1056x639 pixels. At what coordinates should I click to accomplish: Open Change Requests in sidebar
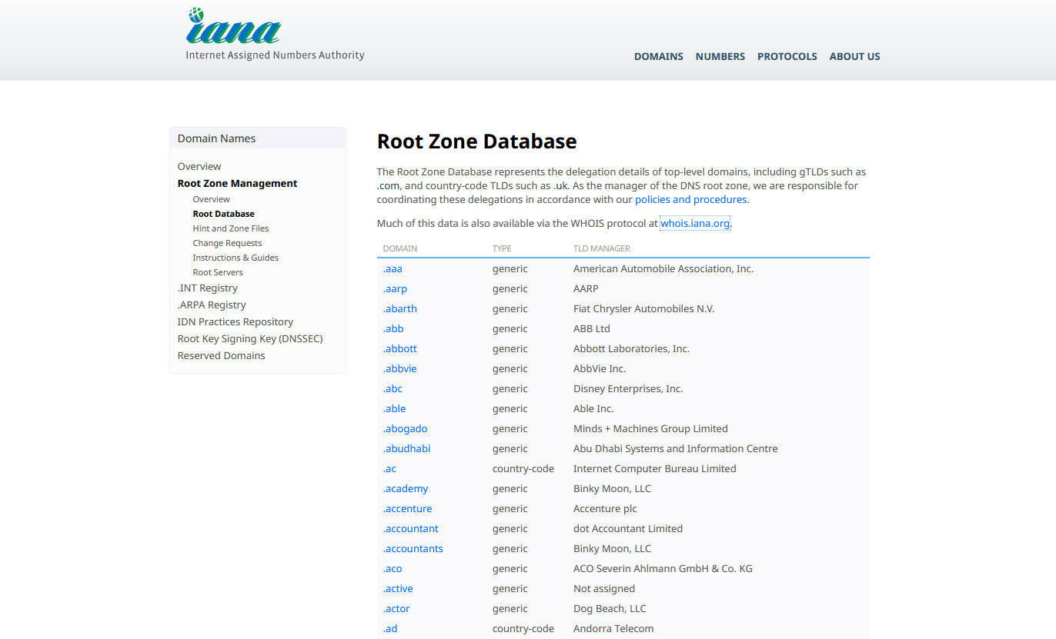click(x=227, y=243)
